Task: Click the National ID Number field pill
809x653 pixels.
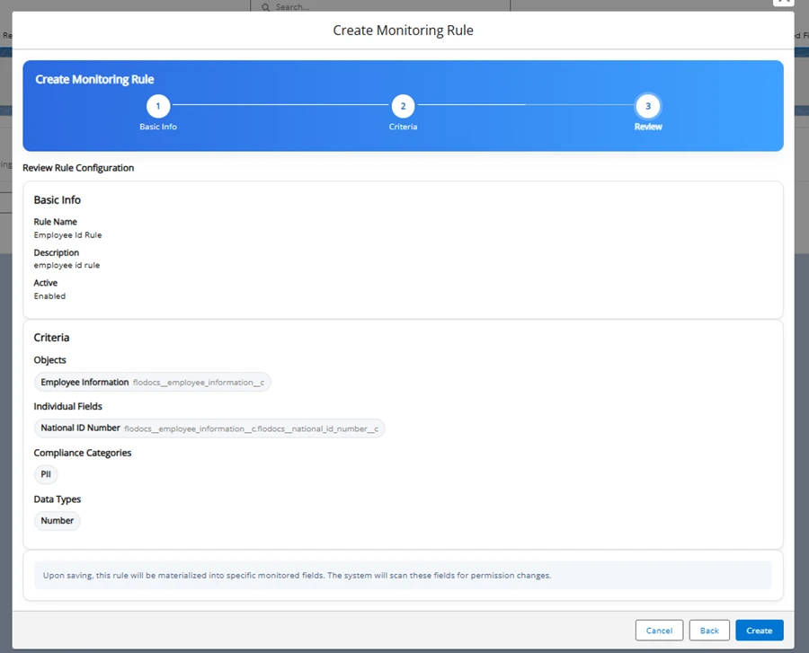Action: [x=209, y=428]
